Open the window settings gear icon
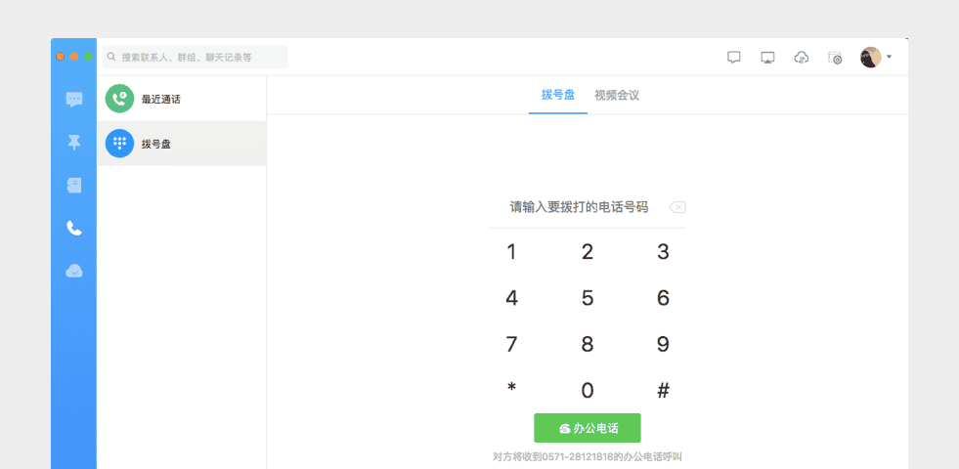This screenshot has height=469, width=959. (x=835, y=58)
